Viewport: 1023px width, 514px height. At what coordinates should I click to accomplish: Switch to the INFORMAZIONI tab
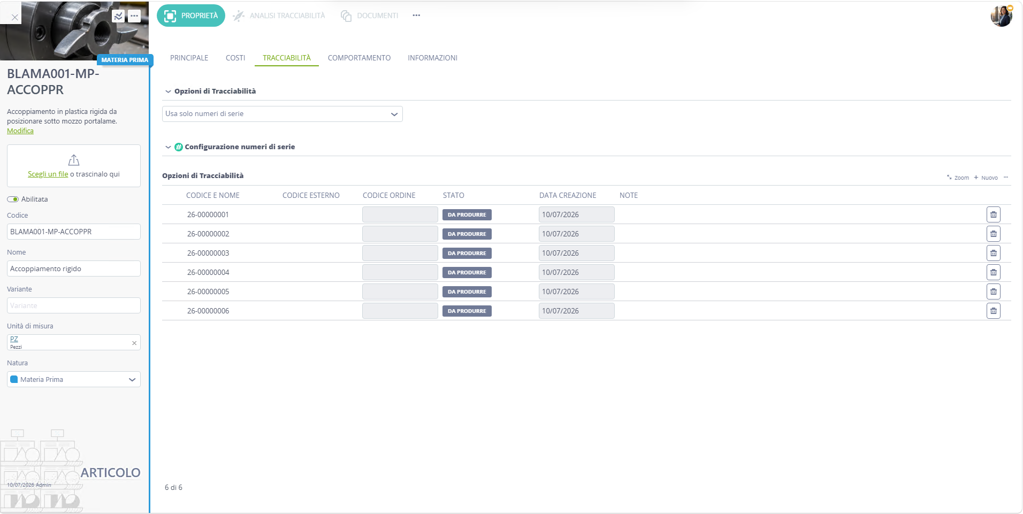click(432, 58)
